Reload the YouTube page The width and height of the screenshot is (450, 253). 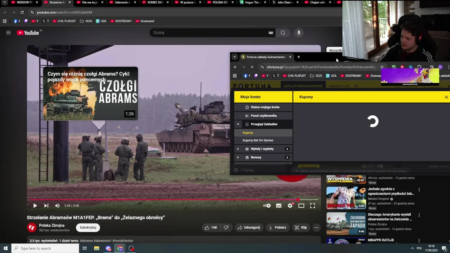[x=22, y=12]
